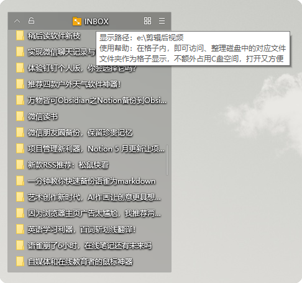Image resolution: width=302 pixels, height=283 pixels.
Task: Click folder icon beside 实现微信聊天记录与
Action: [20, 52]
